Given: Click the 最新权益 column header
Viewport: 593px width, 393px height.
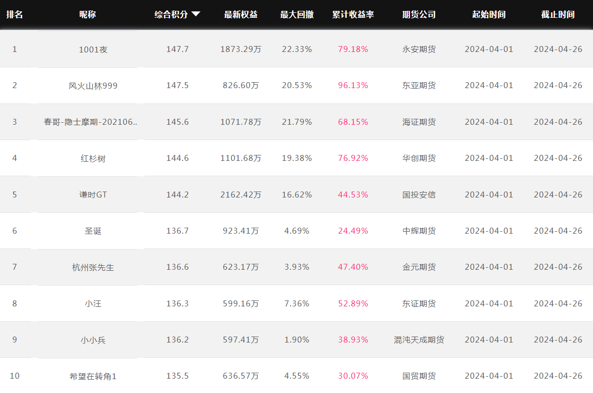Looking at the screenshot, I should [x=241, y=14].
